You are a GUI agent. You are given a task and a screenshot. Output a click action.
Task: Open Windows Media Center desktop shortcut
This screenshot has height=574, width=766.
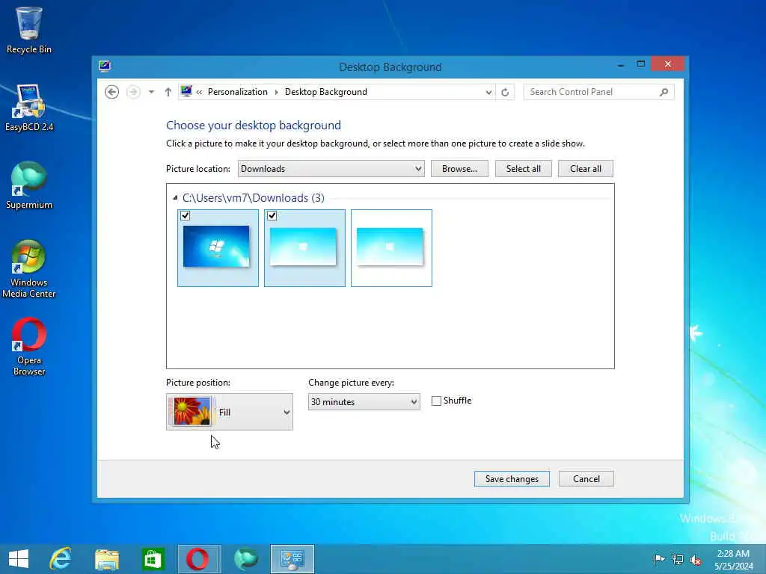click(x=29, y=269)
